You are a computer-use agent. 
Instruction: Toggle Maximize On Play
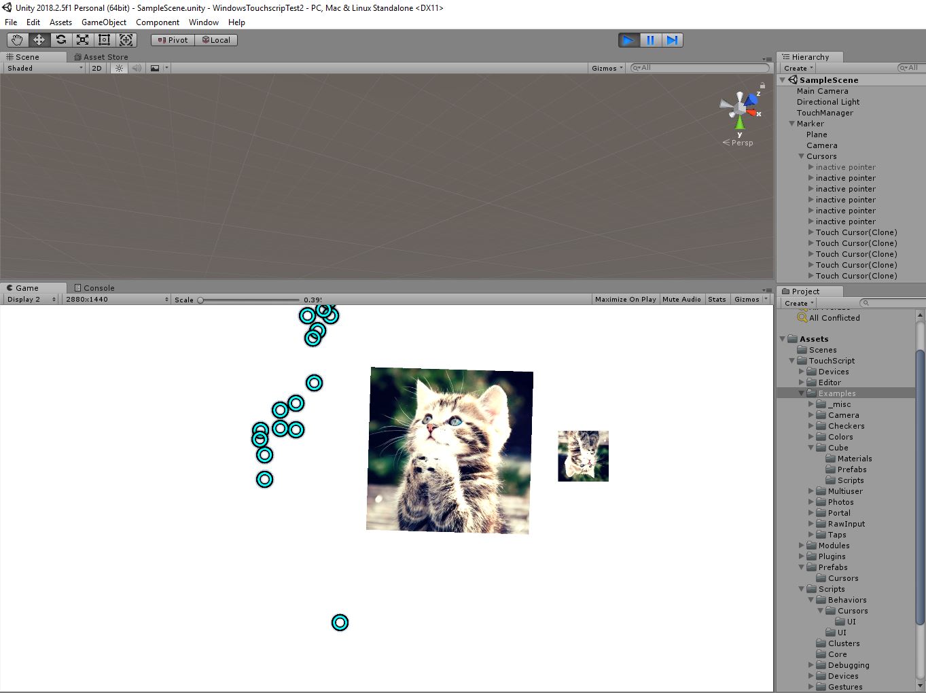click(624, 299)
